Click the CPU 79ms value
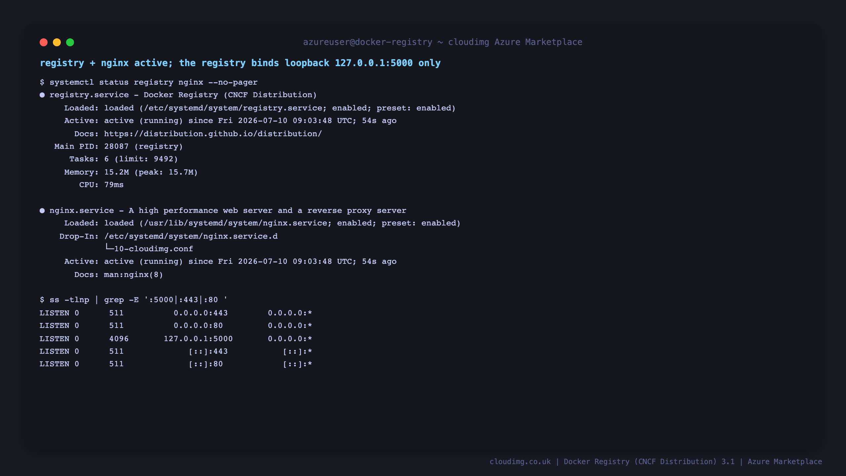 pyautogui.click(x=114, y=185)
